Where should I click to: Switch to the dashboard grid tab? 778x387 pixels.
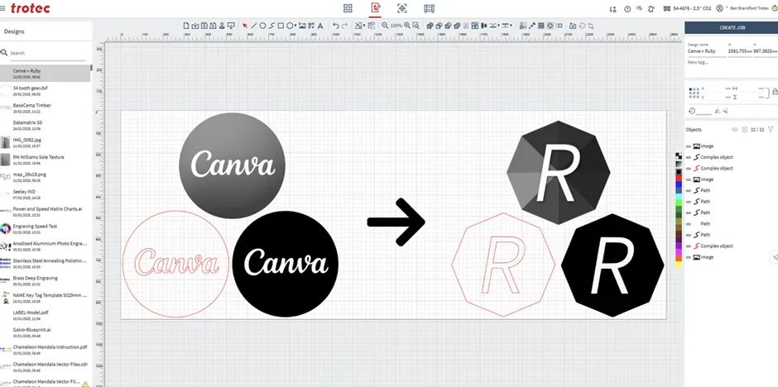coord(348,8)
